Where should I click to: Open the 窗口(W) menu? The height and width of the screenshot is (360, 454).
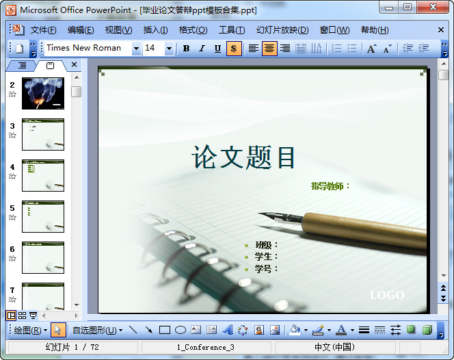click(x=334, y=30)
